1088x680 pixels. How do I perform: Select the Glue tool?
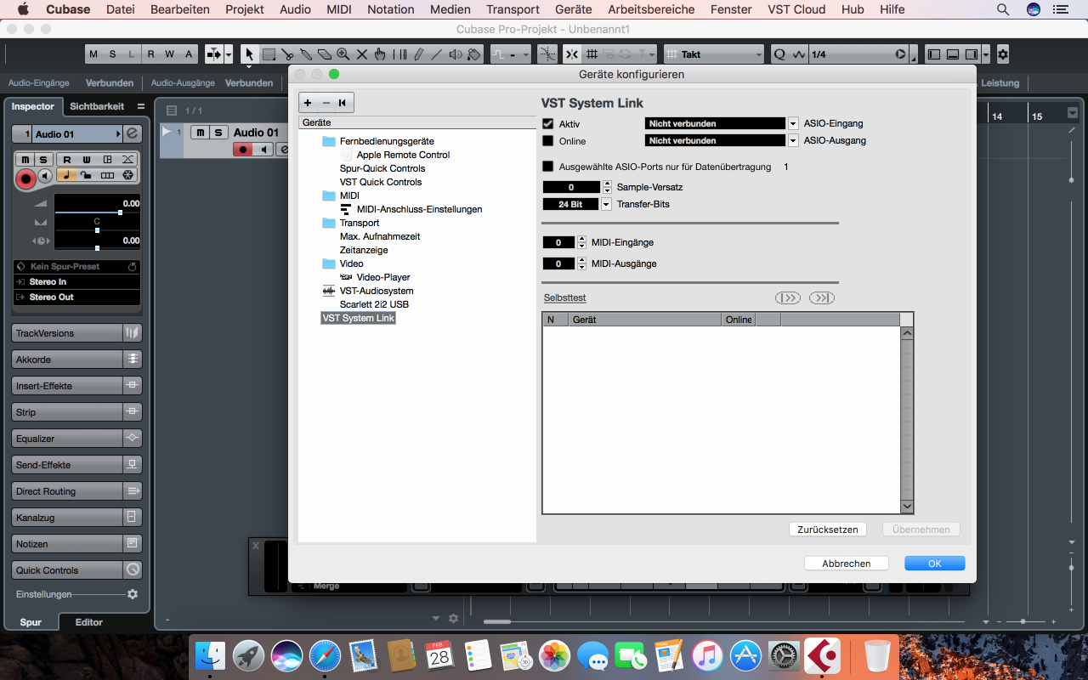tap(306, 54)
